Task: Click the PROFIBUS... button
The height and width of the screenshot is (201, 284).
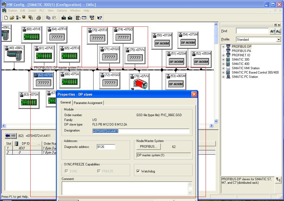Action: (x=149, y=147)
